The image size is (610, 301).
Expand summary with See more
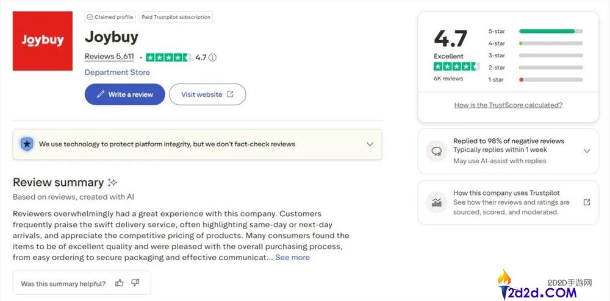pyautogui.click(x=292, y=258)
